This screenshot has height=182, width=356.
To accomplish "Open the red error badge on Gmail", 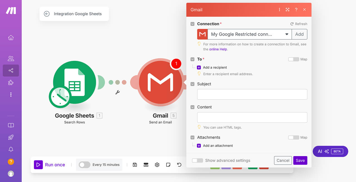I will click(x=176, y=64).
